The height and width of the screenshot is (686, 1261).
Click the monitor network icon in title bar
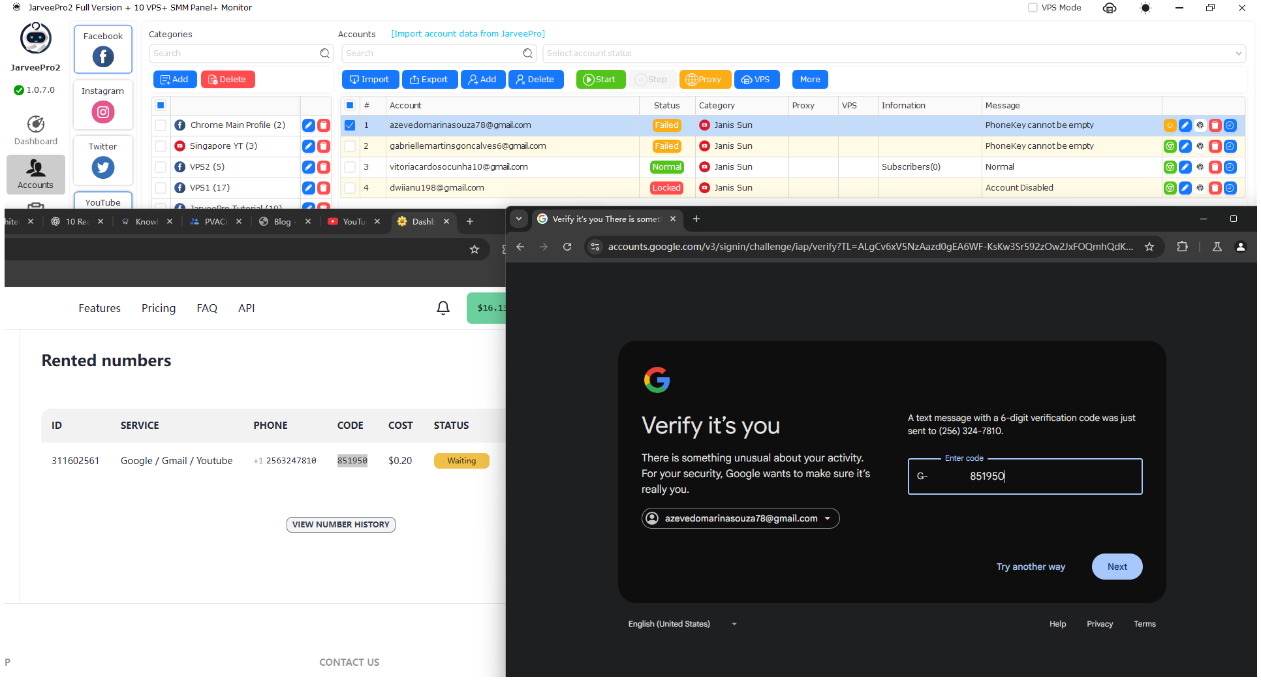pyautogui.click(x=1110, y=8)
